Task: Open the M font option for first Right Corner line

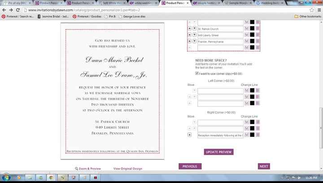Action: pyautogui.click(x=247, y=122)
